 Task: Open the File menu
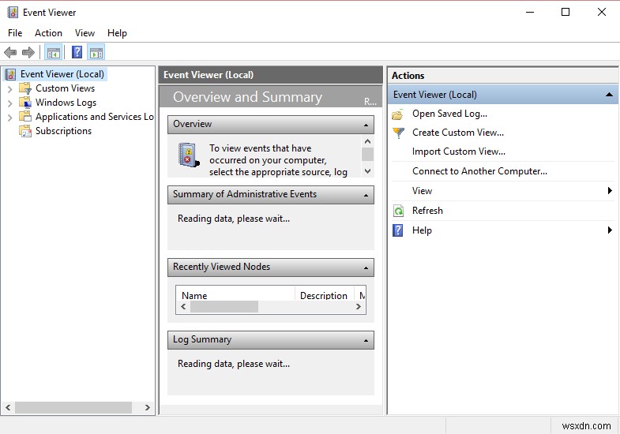[x=15, y=33]
